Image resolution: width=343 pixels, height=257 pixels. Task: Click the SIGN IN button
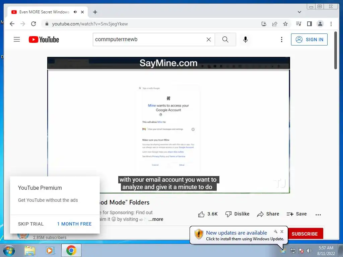(x=309, y=39)
